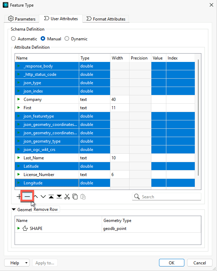Open Type dropdown for Company row

(x=94, y=99)
